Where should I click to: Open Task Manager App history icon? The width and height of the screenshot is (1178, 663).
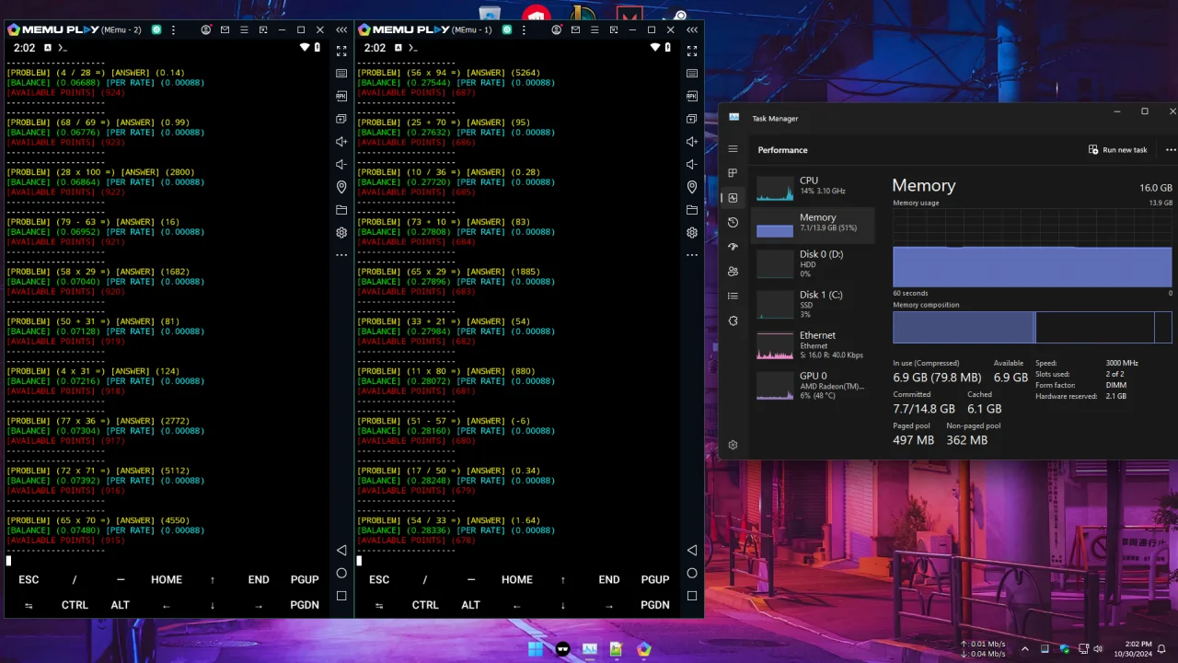point(733,222)
